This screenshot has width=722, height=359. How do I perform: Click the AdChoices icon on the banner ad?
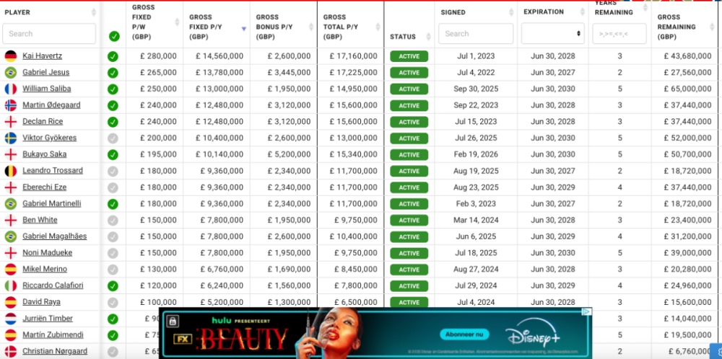588,312
